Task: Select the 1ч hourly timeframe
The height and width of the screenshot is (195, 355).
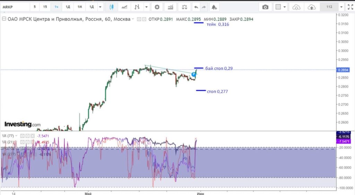Action: pos(57,7)
